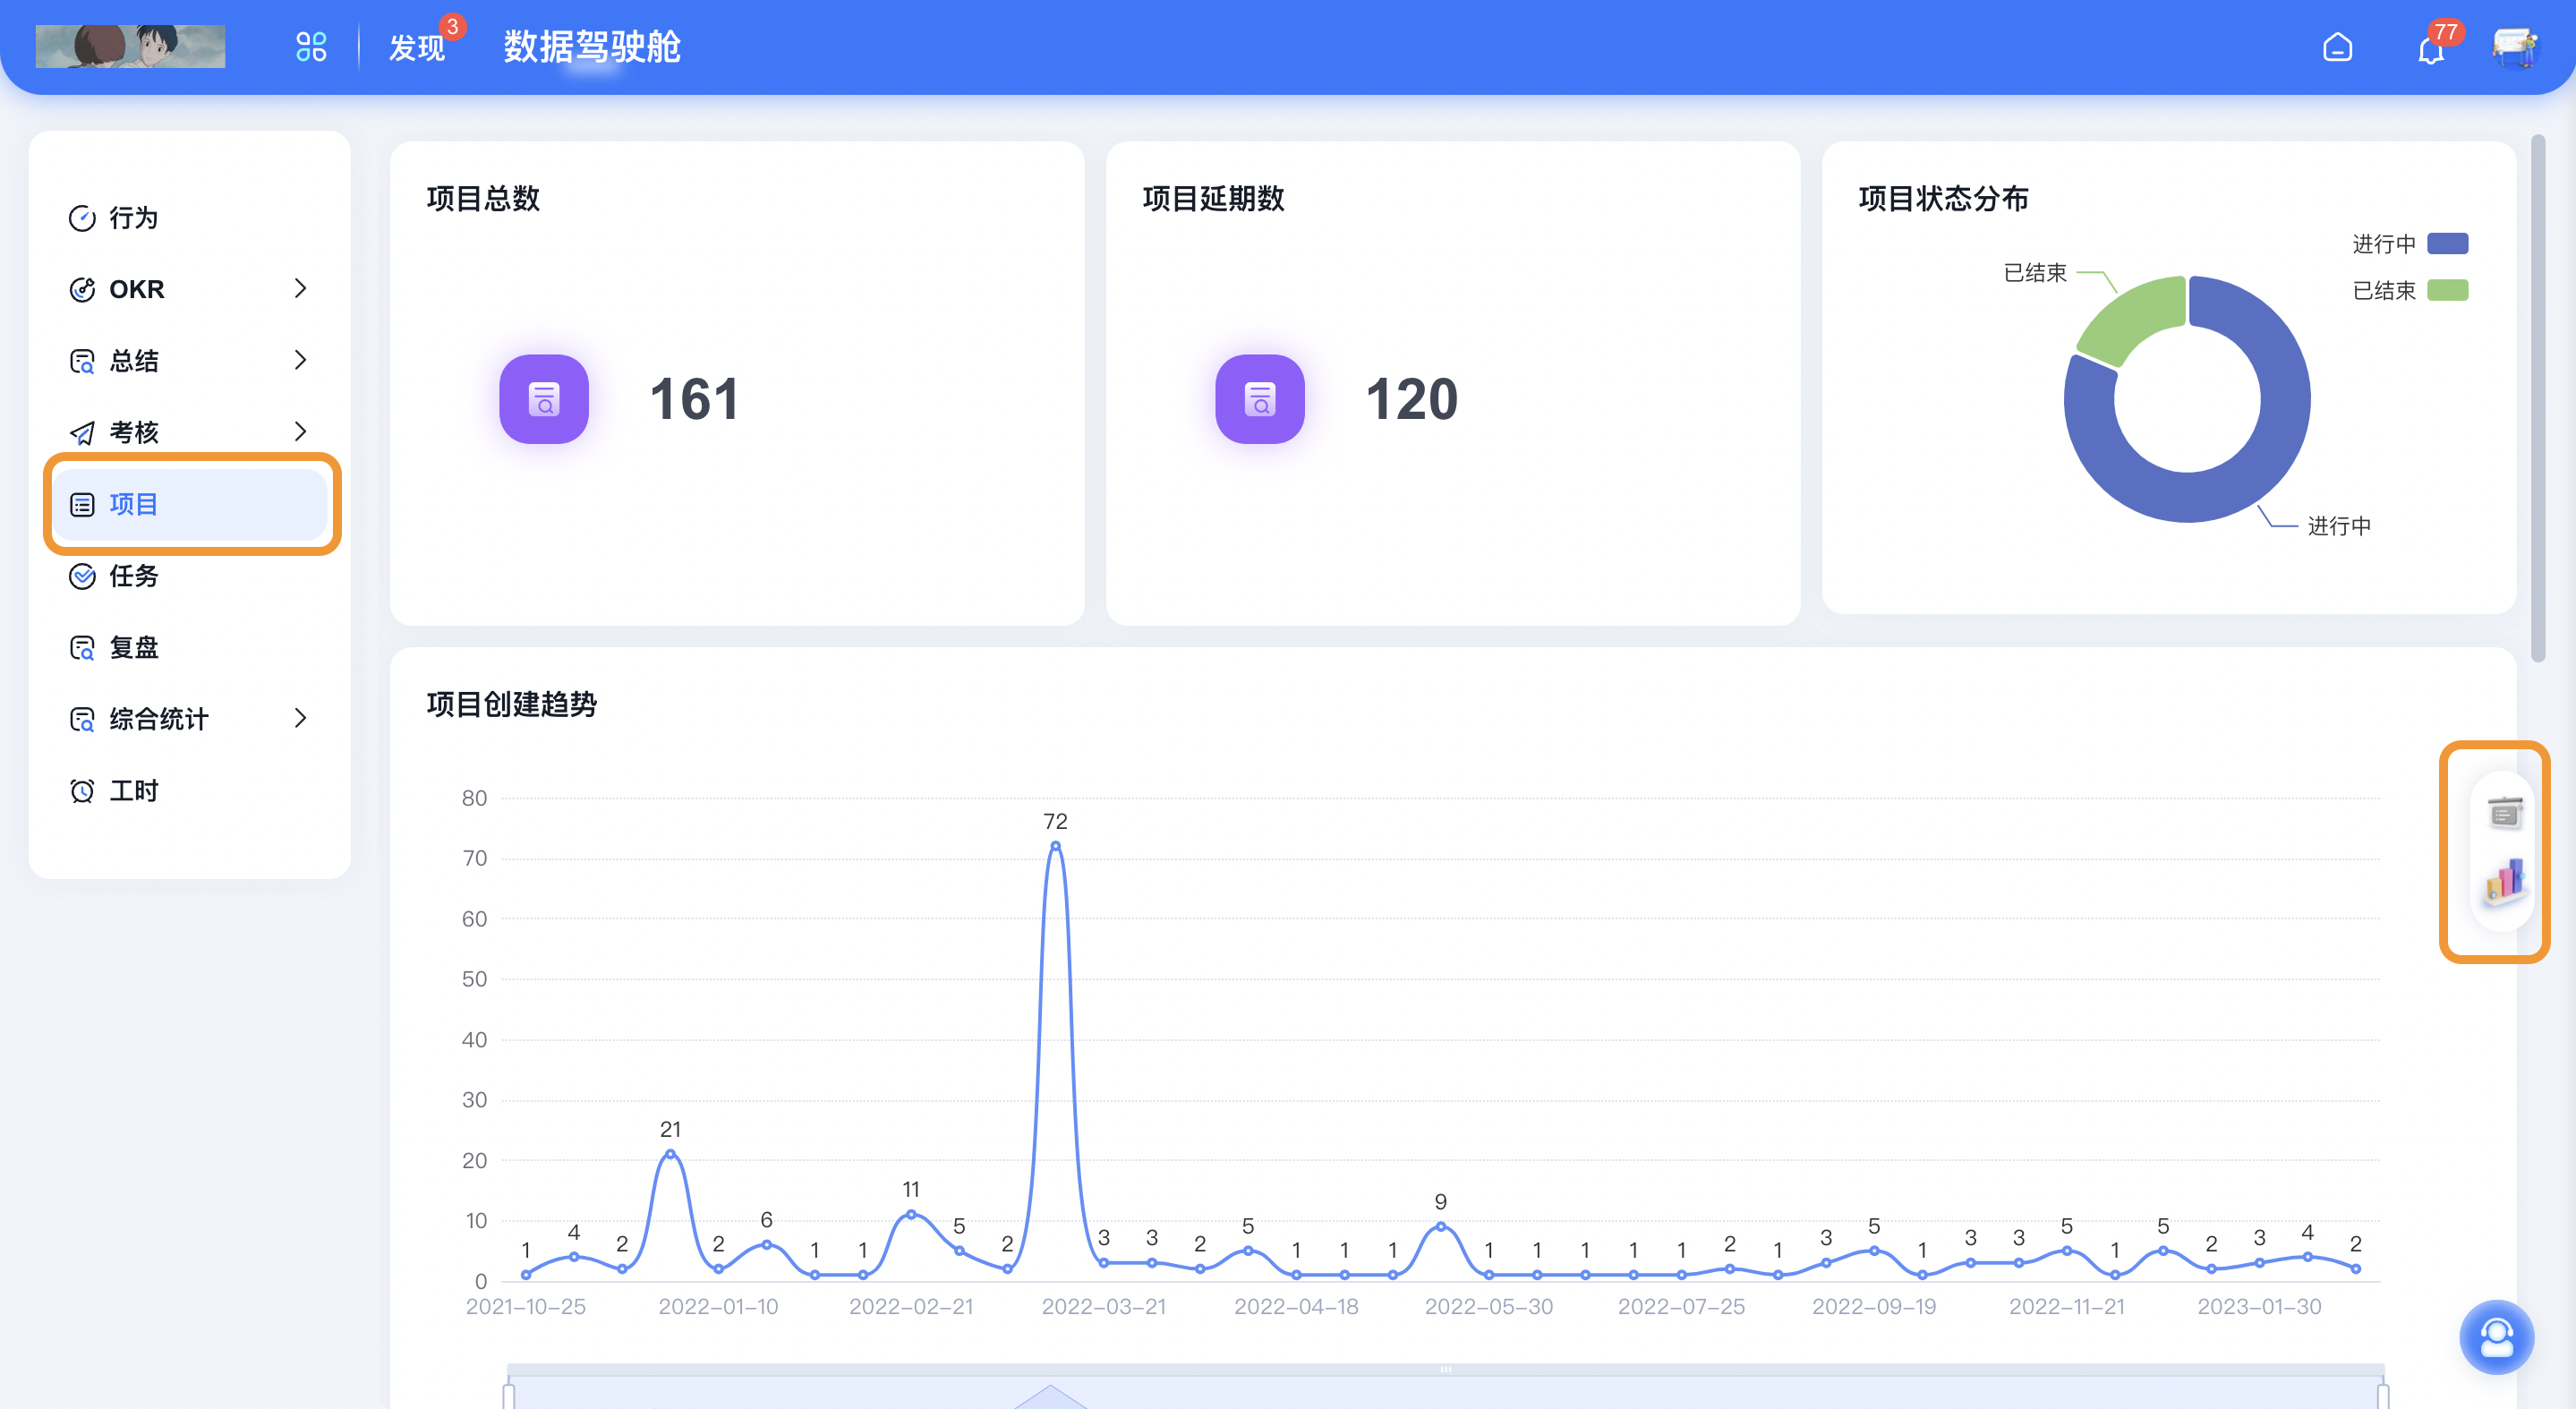Click the 11 data point on trend

pyautogui.click(x=911, y=1214)
